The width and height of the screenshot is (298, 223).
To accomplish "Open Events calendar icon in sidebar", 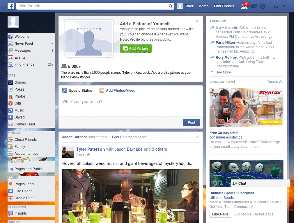I will 10,57.
